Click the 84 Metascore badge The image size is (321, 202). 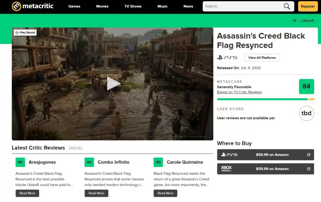tap(306, 86)
